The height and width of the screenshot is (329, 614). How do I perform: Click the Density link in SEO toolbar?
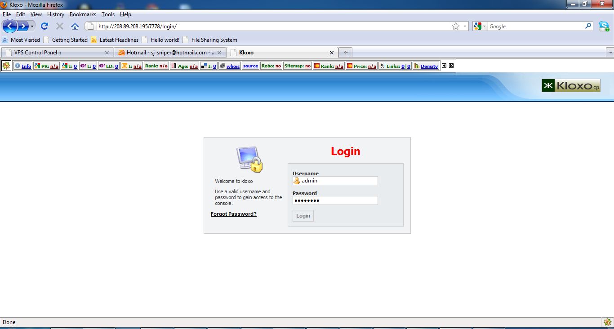[x=429, y=67]
